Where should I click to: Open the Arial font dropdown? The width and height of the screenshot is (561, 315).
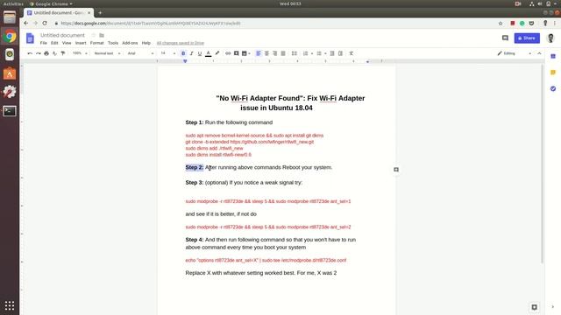140,53
